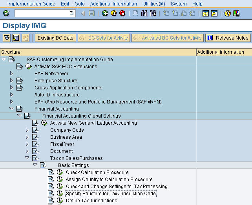Image resolution: width=252 pixels, height=205 pixels.
Task: Open the command field history dropdown
Action: click(x=71, y=13)
